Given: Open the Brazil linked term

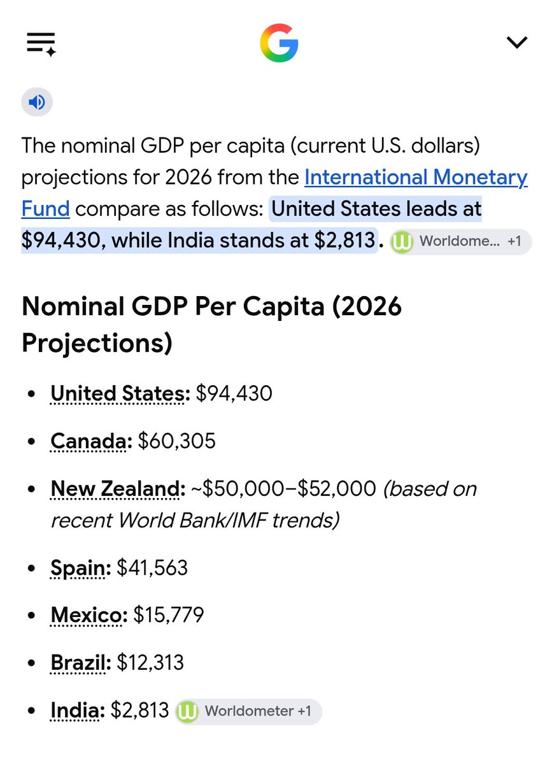Looking at the screenshot, I should (x=81, y=663).
